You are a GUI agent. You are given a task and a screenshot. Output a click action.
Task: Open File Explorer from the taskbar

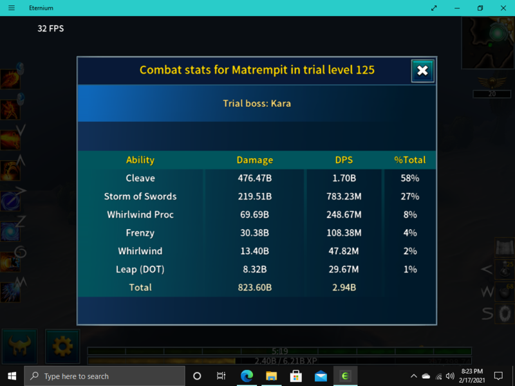(271, 376)
